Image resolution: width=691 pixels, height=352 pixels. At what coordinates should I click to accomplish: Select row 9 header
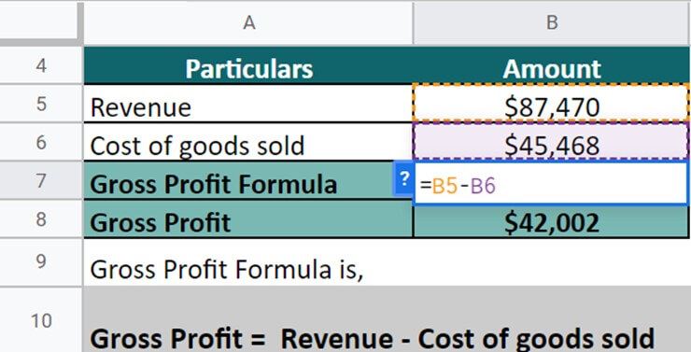coord(41,262)
